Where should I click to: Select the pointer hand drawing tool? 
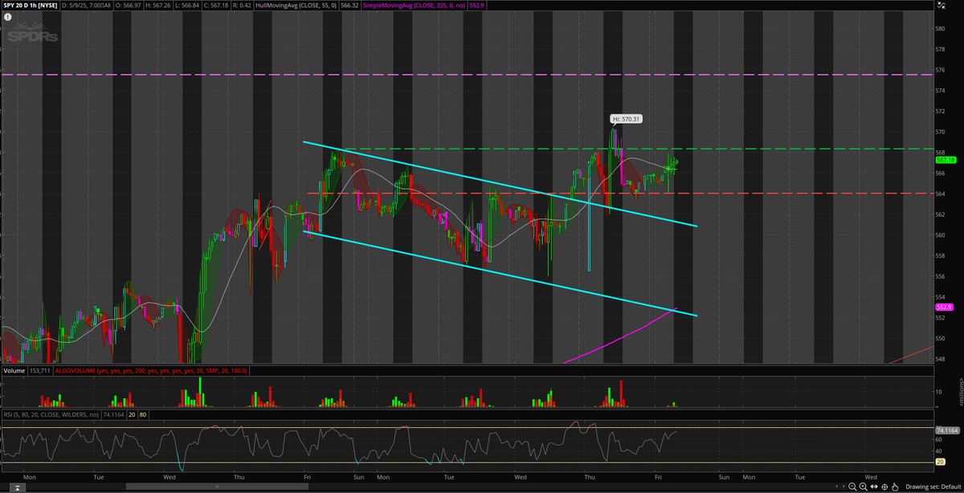[895, 487]
